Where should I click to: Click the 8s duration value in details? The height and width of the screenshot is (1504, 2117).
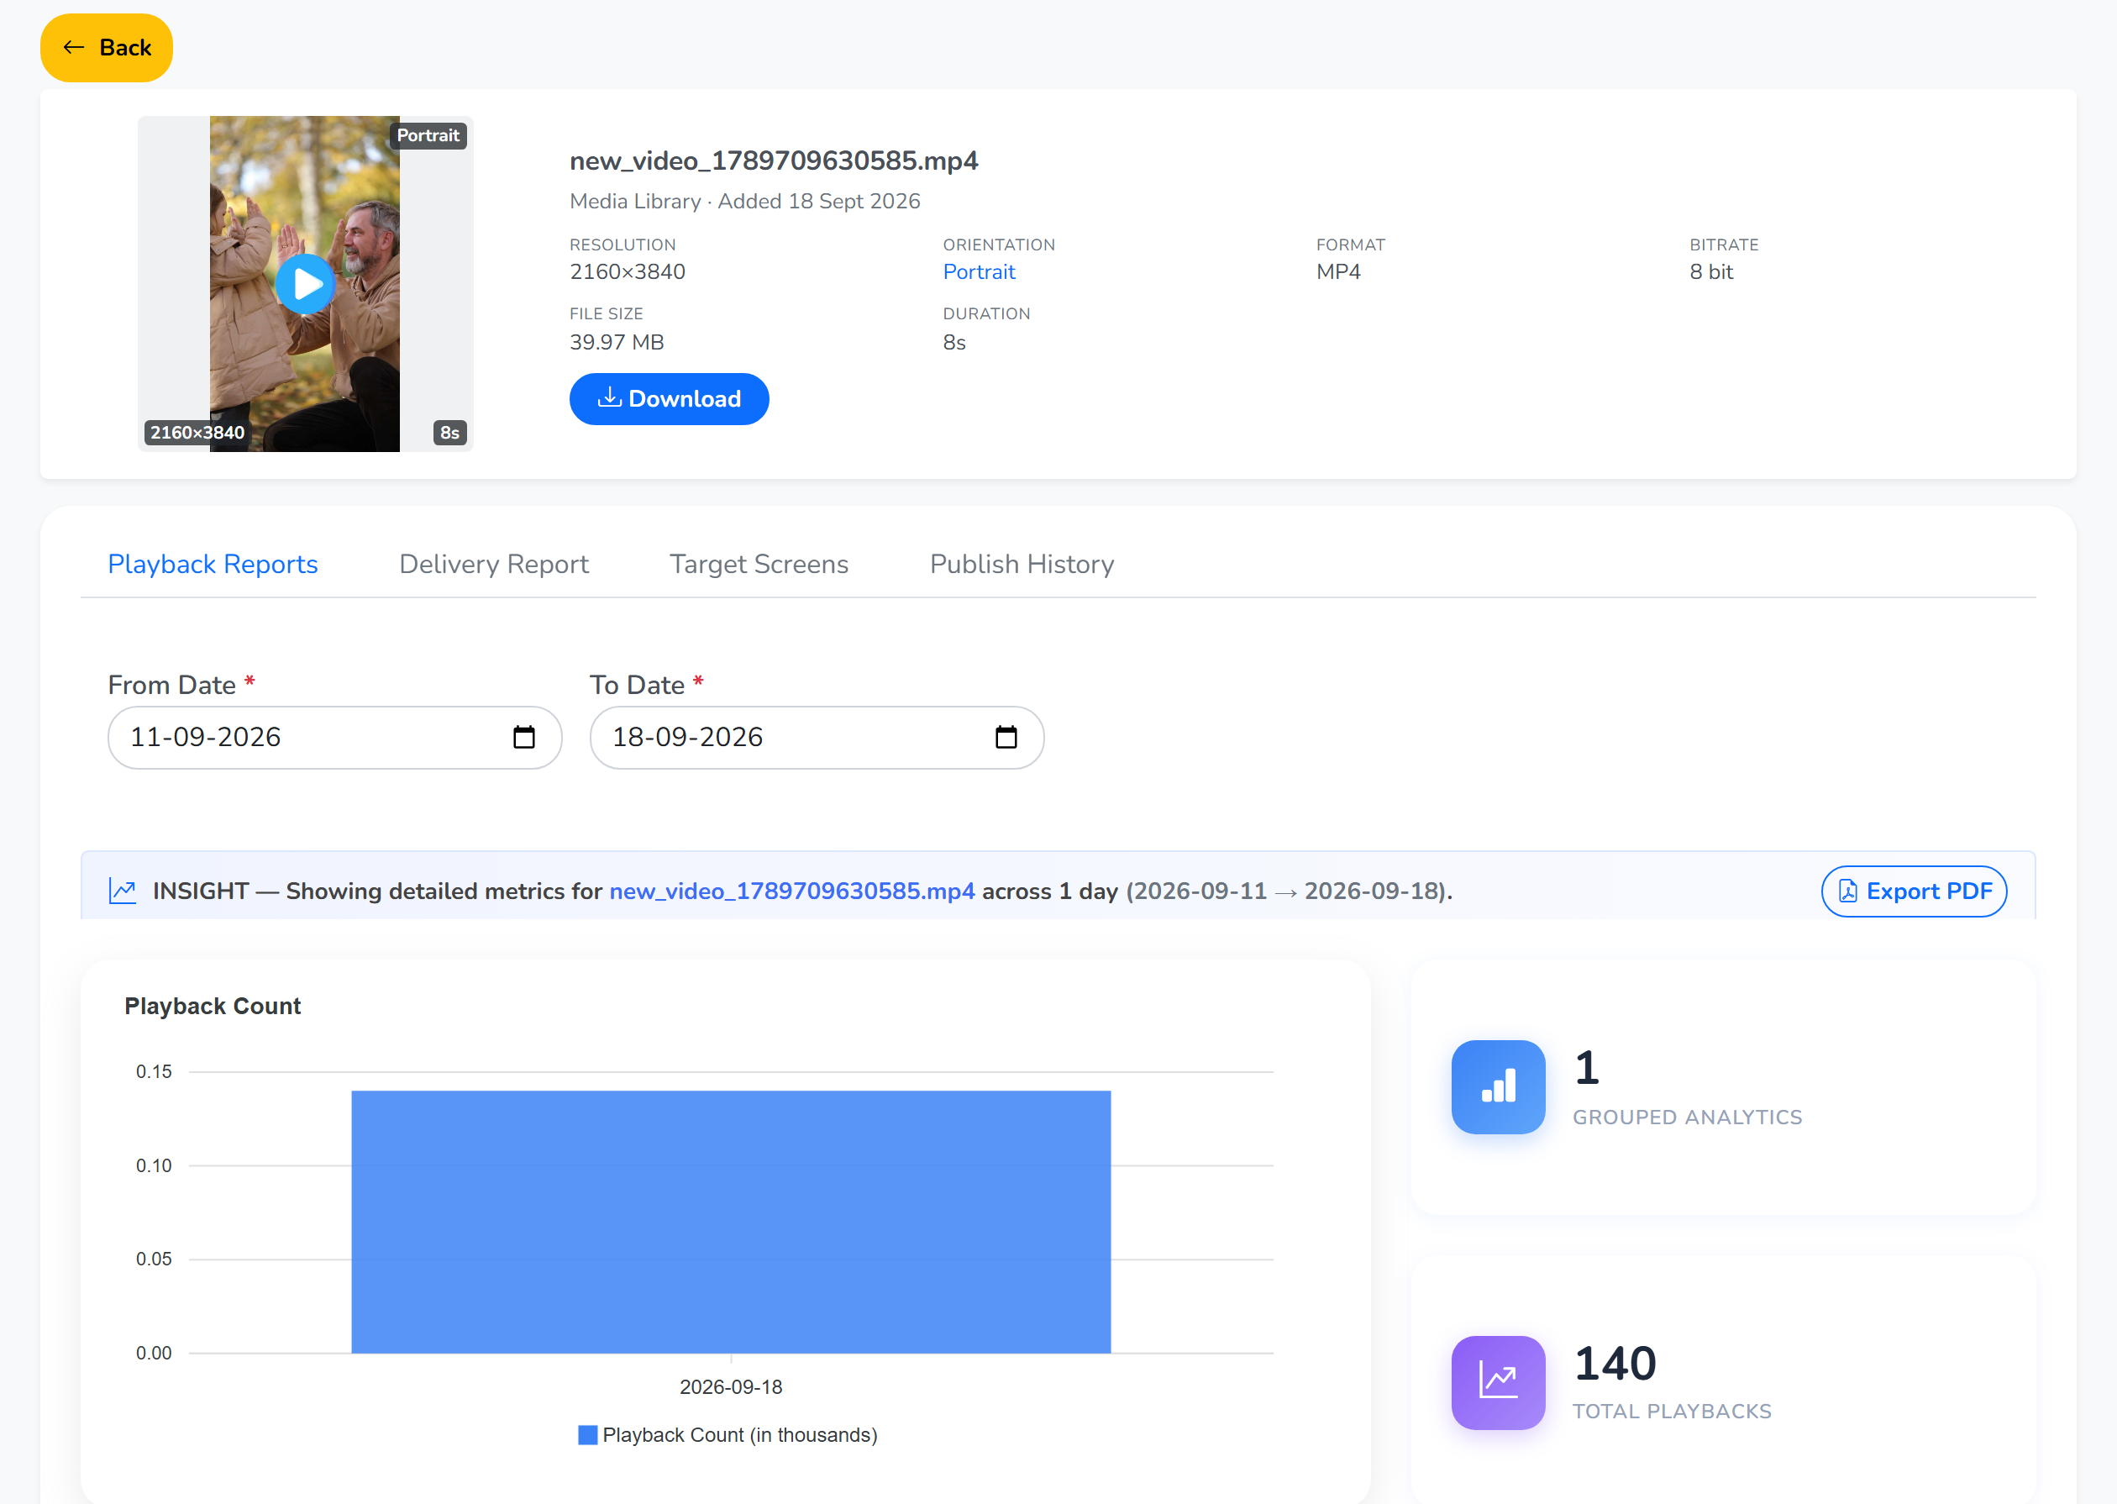click(x=954, y=342)
